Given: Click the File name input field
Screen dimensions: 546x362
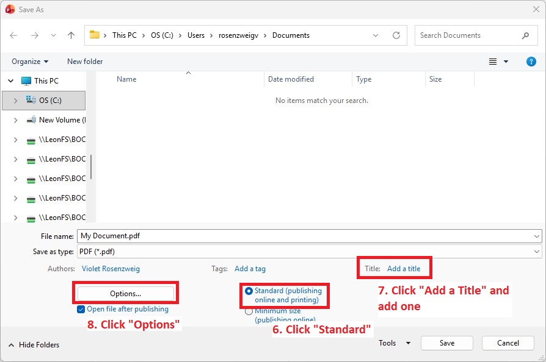Looking at the screenshot, I should click(309, 236).
